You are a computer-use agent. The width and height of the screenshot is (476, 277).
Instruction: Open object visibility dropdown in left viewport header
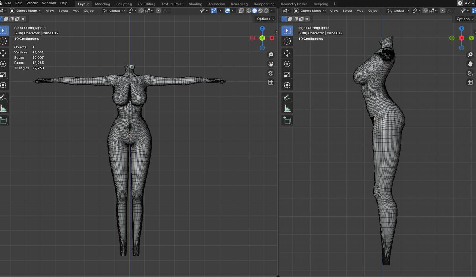[205, 11]
